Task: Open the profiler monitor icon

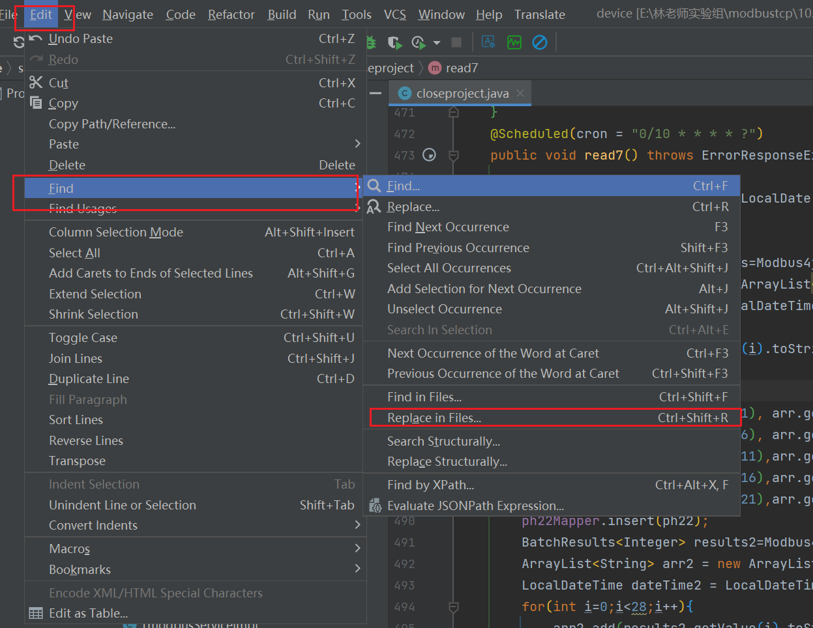Action: [514, 41]
